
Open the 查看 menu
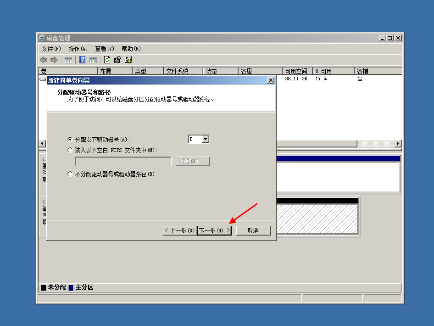[x=104, y=49]
